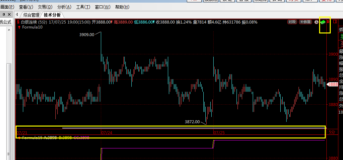The image size is (343, 160).
Task: Open the 查看(V) menu
Action: click(x=26, y=7)
